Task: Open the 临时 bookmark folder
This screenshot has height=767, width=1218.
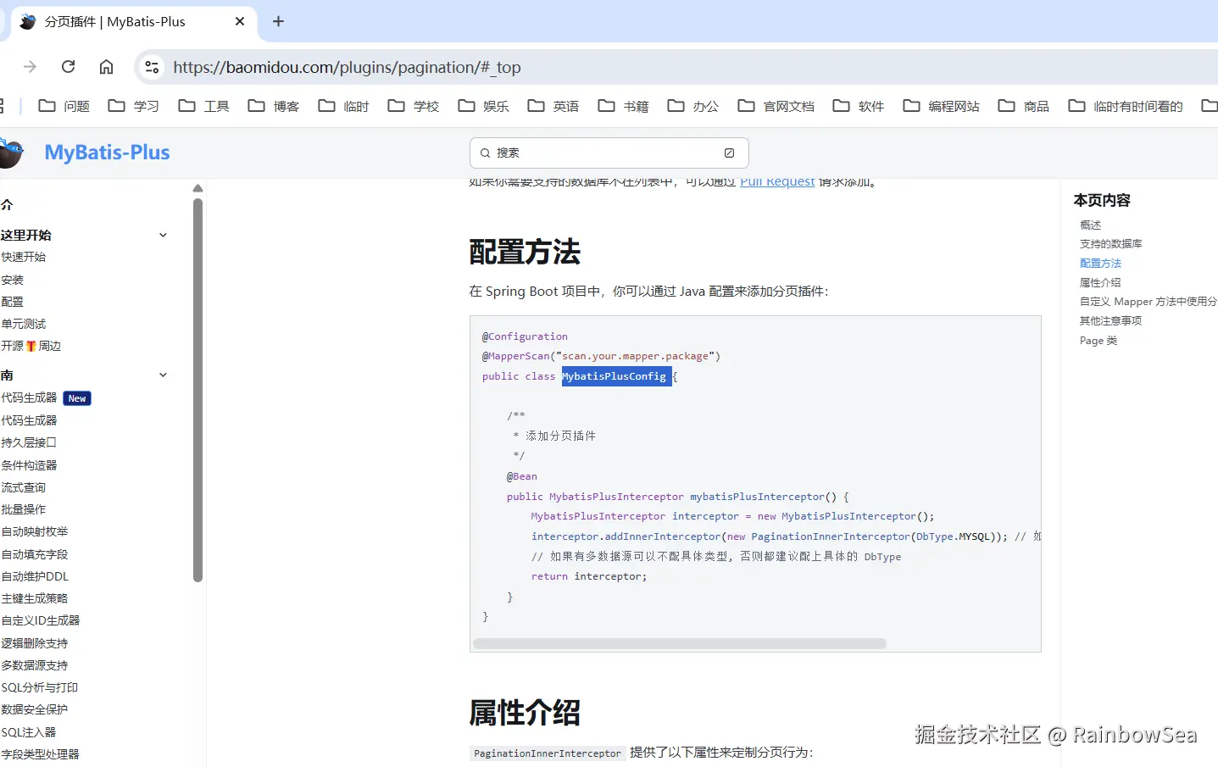Action: pos(344,106)
